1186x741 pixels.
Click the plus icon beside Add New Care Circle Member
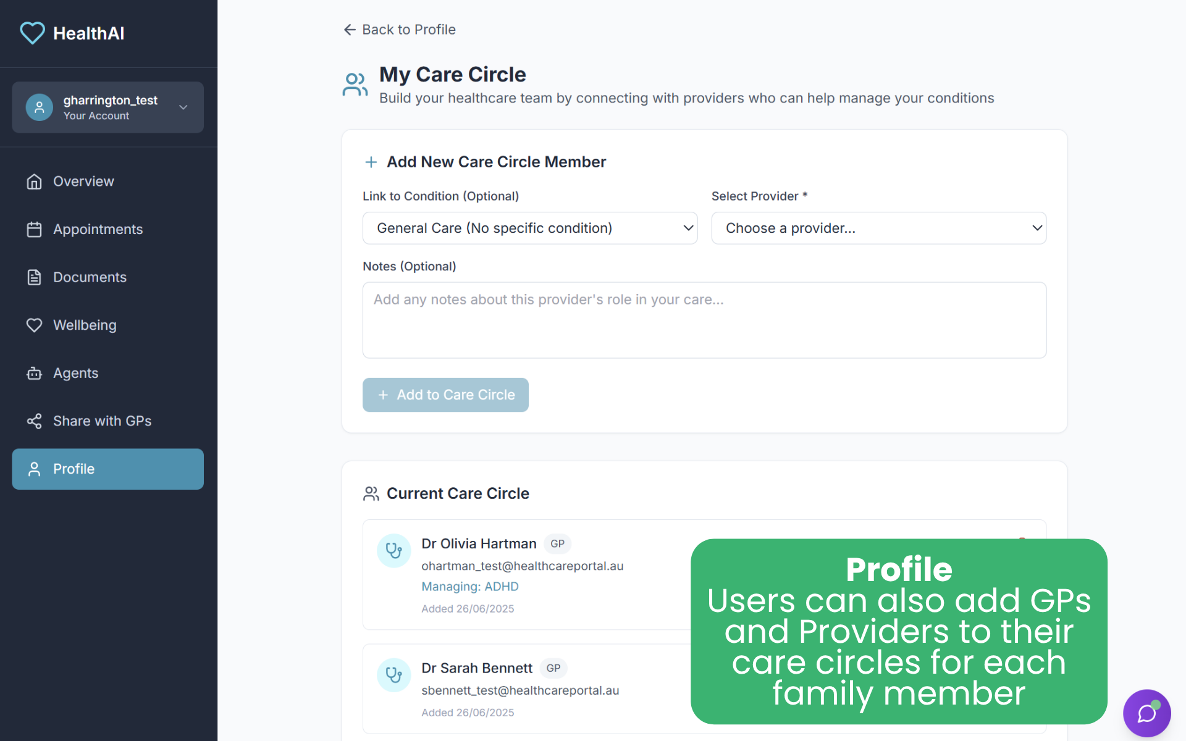[x=371, y=162]
